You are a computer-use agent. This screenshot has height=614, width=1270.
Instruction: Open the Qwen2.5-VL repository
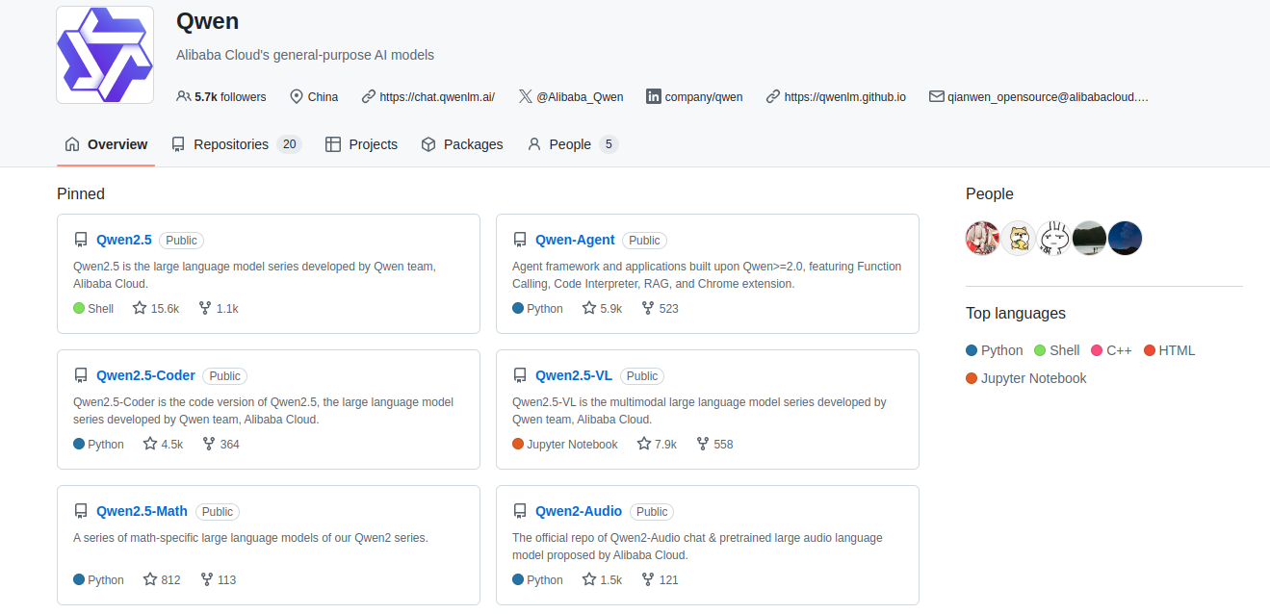[574, 375]
